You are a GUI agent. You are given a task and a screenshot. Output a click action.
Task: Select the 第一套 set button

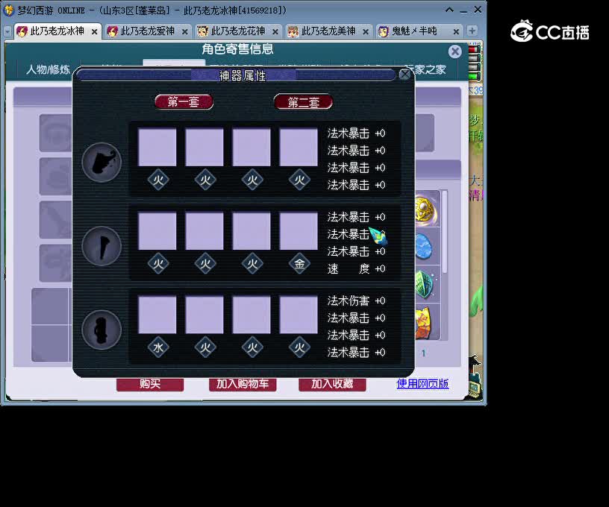point(184,102)
